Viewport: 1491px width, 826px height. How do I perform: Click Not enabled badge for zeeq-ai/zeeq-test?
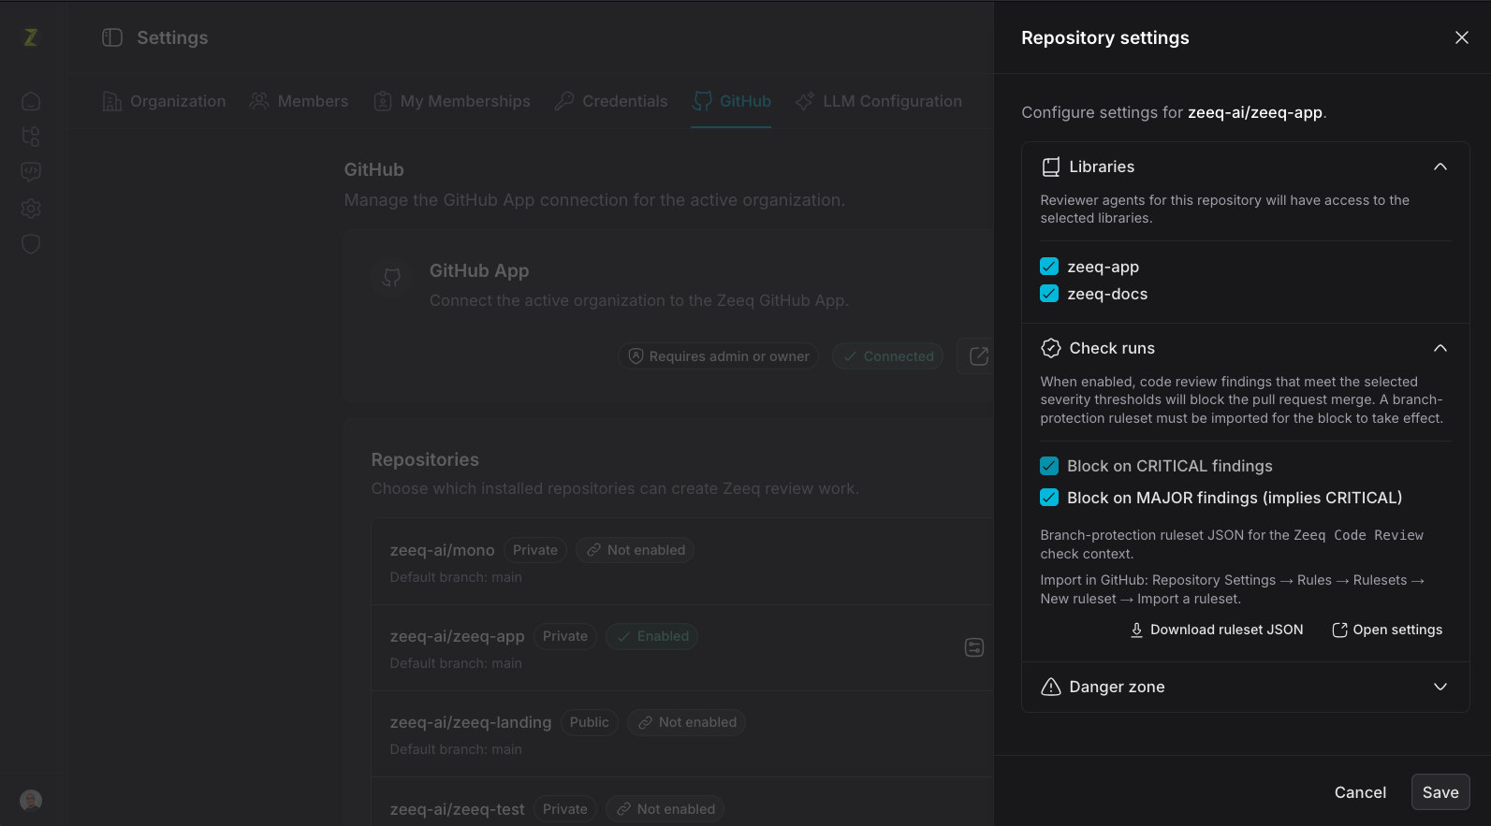click(x=665, y=809)
